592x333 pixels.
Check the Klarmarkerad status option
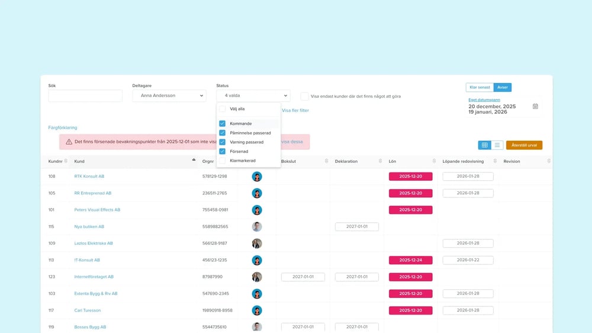point(223,161)
